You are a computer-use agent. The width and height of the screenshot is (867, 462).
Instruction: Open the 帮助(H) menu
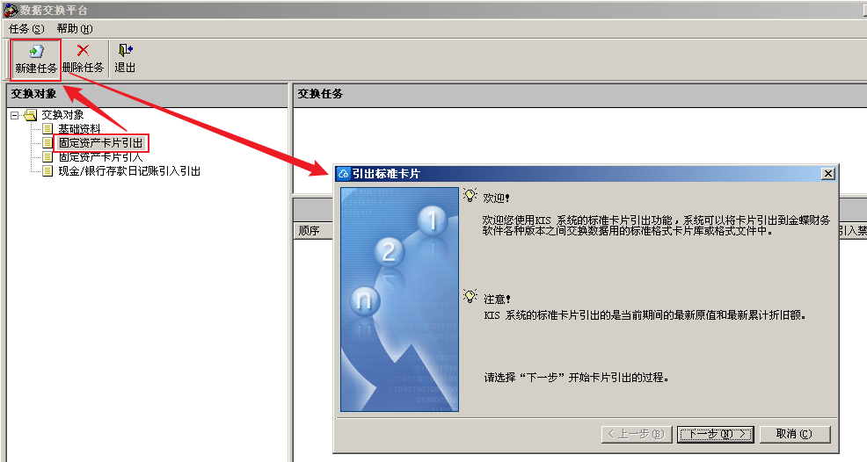point(75,29)
